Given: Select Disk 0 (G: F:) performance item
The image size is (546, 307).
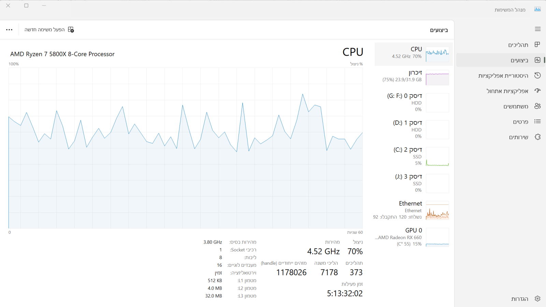Looking at the screenshot, I should 414,103.
